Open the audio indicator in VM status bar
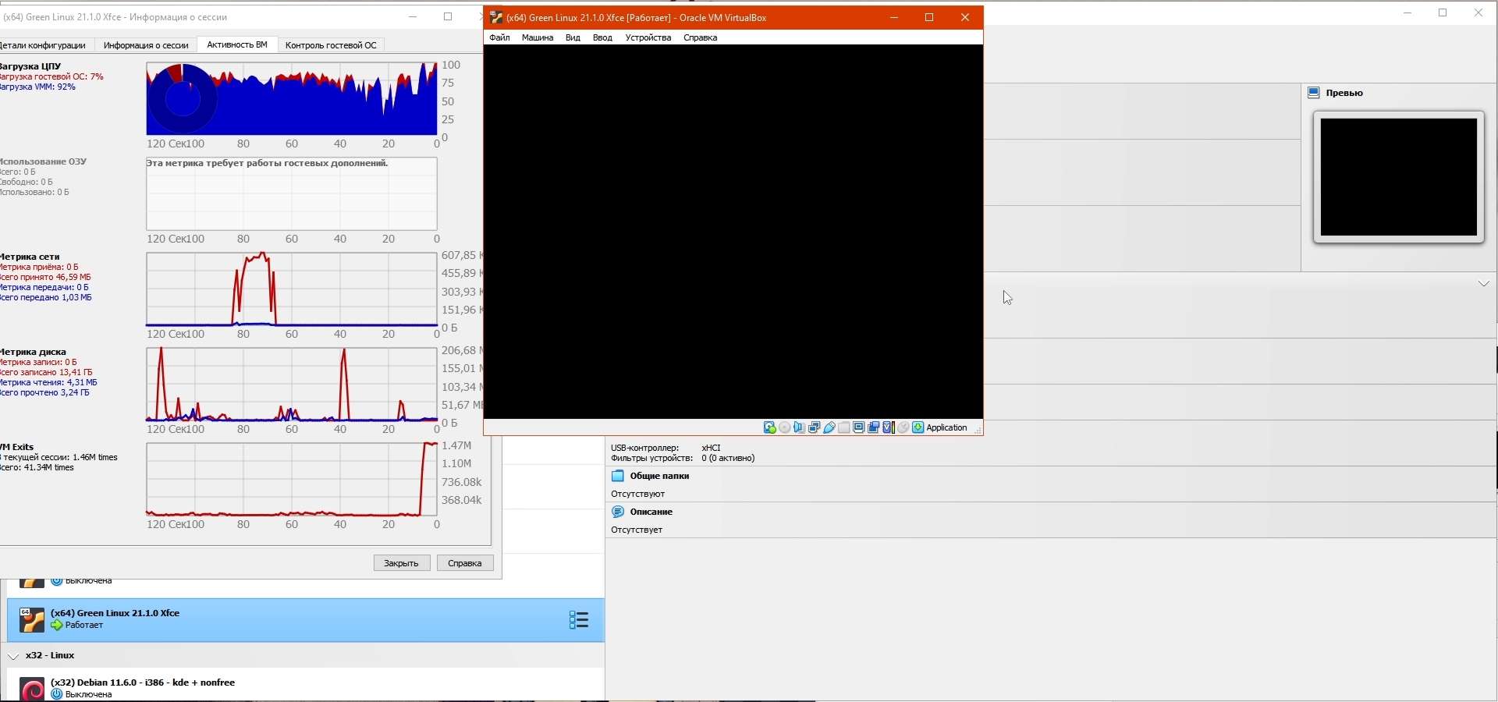Viewport: 1498px width, 702px height. [800, 427]
